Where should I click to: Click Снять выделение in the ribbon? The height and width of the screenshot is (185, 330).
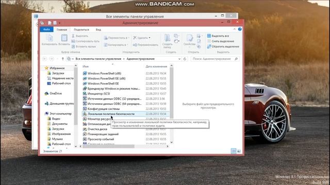221,41
